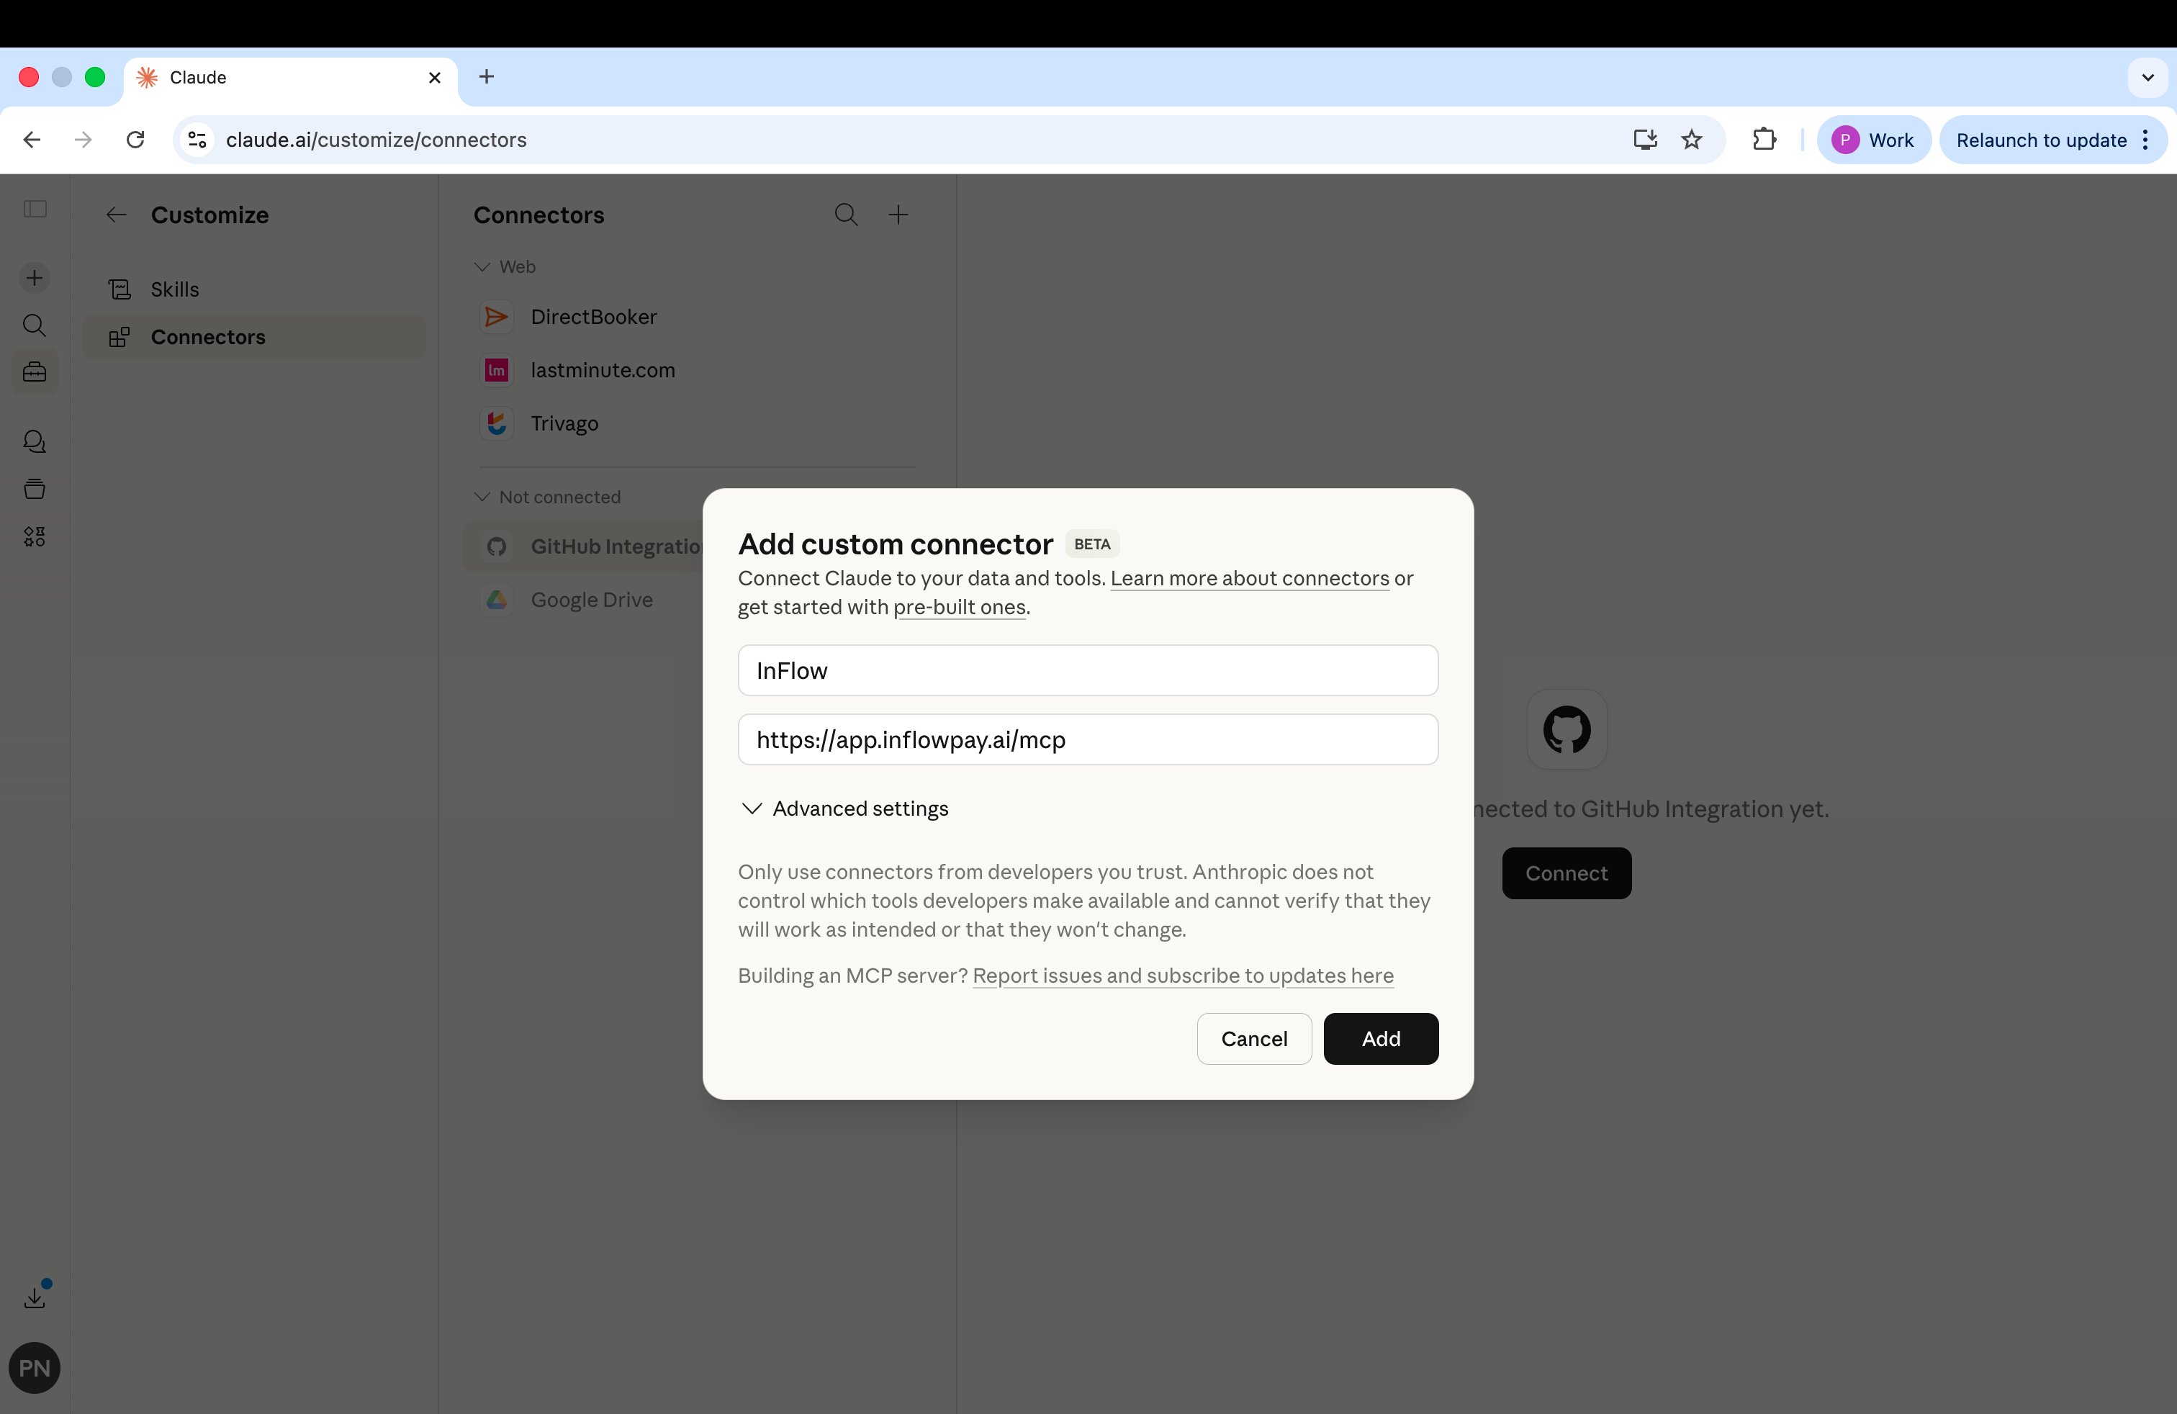This screenshot has width=2177, height=1414.
Task: Toggle the left sidebar panel icon
Action: tap(35, 210)
